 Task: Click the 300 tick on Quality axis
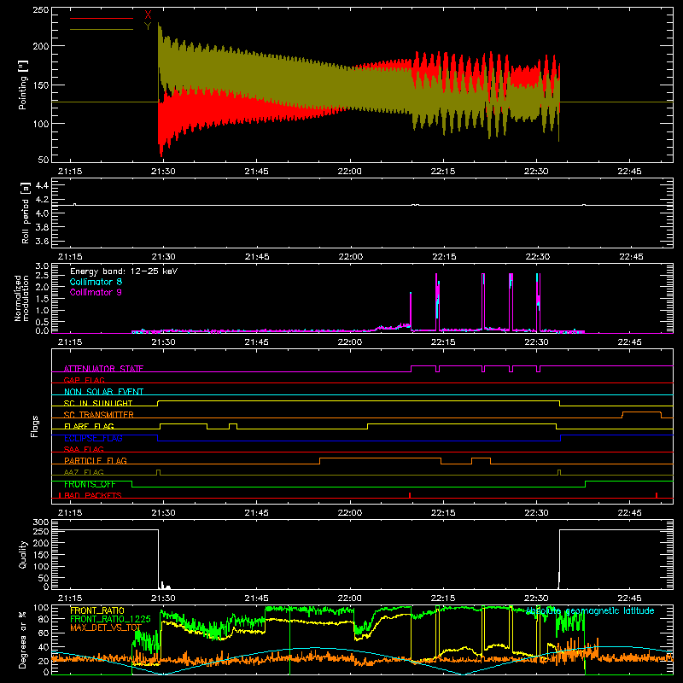pos(41,522)
